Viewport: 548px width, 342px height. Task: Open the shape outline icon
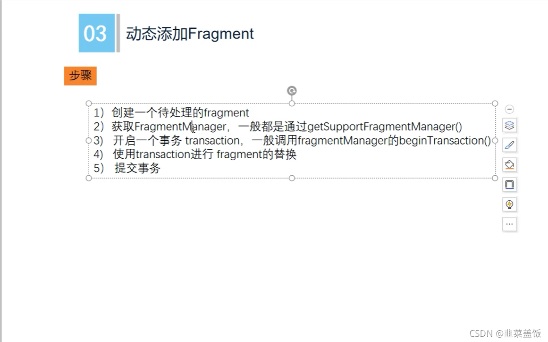pyautogui.click(x=509, y=185)
